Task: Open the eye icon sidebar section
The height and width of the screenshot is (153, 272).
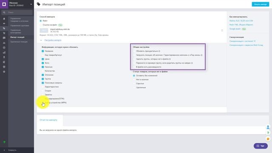Action: click(x=4, y=23)
